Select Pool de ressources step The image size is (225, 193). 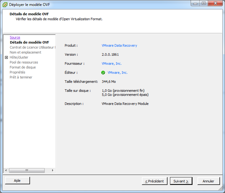(24, 62)
